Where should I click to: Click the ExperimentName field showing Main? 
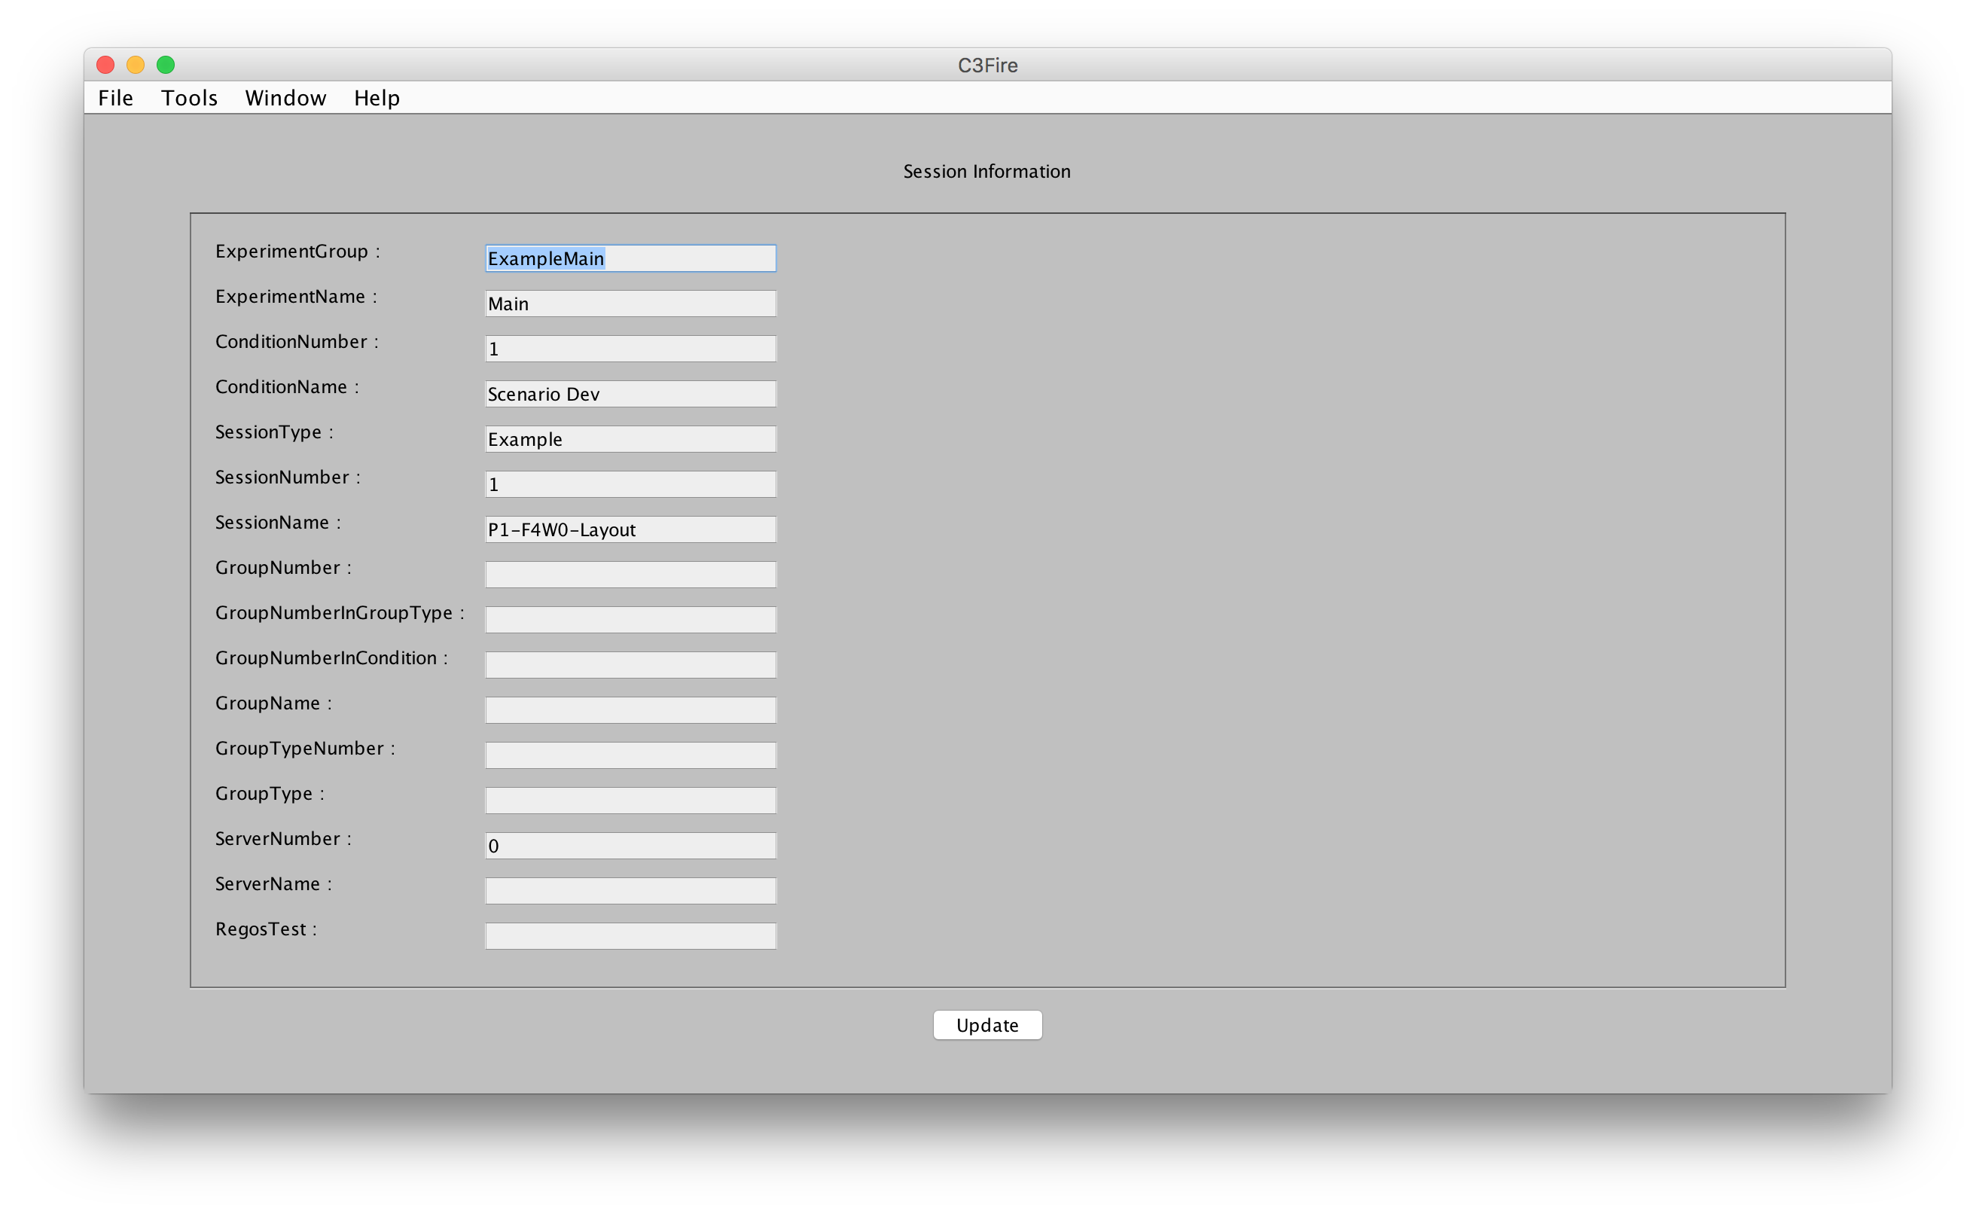tap(631, 303)
